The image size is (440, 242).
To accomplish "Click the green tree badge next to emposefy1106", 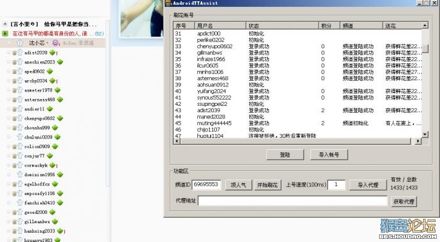I will pyautogui.click(x=60, y=193).
